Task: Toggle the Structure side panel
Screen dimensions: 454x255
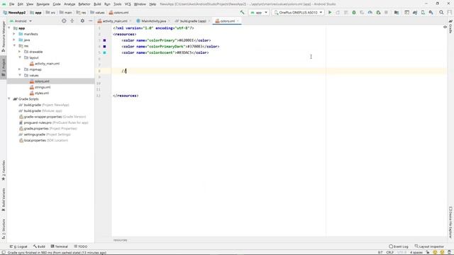Action: click(x=4, y=229)
